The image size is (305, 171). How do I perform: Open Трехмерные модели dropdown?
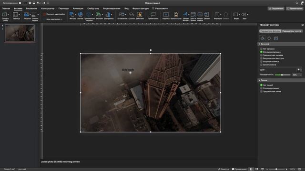pyautogui.click(x=92, y=15)
